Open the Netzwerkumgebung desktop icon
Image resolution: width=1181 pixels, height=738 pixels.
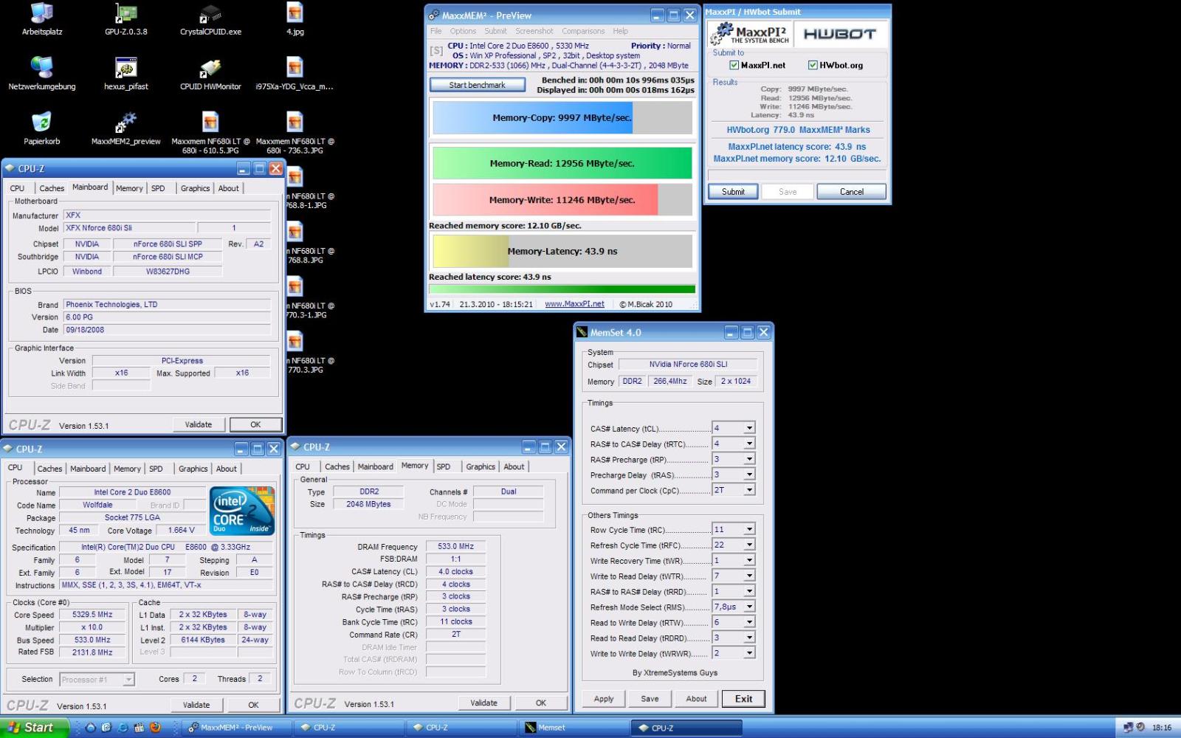tap(42, 74)
